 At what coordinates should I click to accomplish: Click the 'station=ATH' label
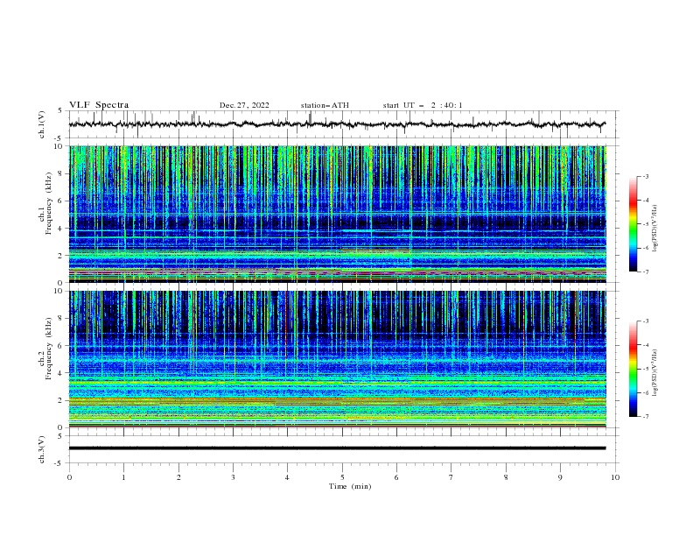(325, 105)
